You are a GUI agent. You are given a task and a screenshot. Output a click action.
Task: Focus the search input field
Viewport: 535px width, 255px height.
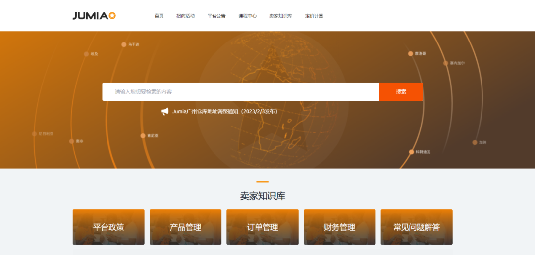[241, 92]
